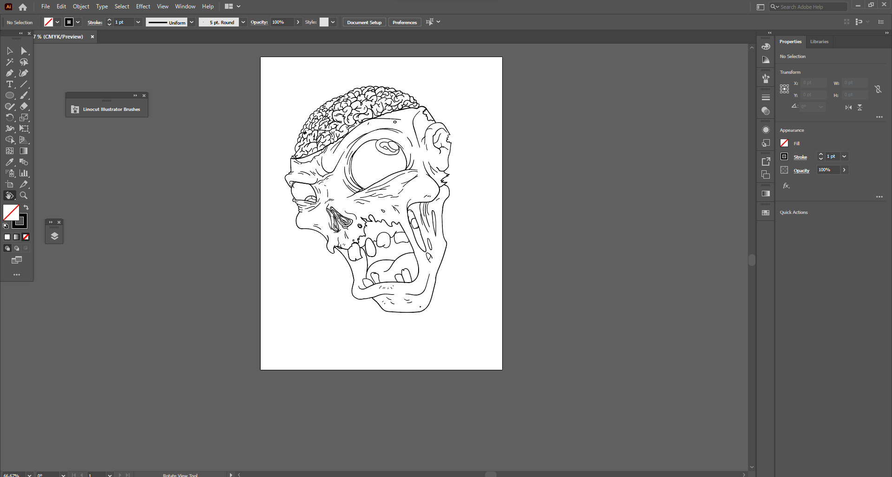Open the Layers panel icon

(x=54, y=236)
